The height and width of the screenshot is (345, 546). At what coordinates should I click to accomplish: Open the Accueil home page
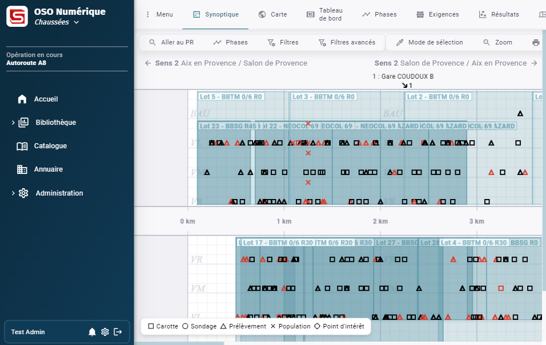coord(46,99)
